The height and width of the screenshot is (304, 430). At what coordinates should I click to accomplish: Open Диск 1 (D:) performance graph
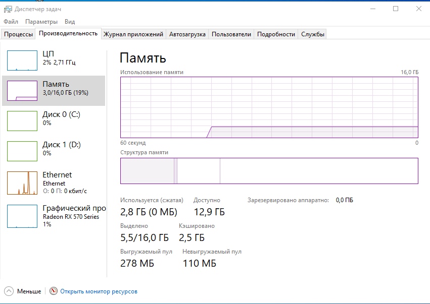tap(22, 151)
